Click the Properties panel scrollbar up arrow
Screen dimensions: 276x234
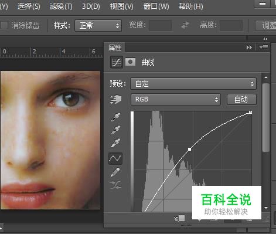(x=266, y=77)
